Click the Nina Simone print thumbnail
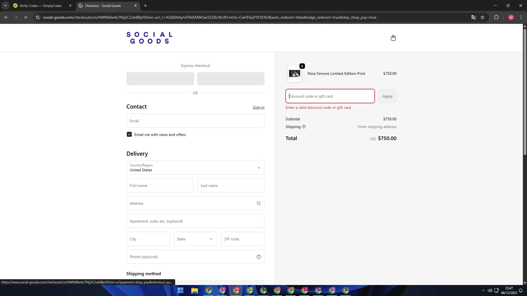527x296 pixels. (295, 74)
